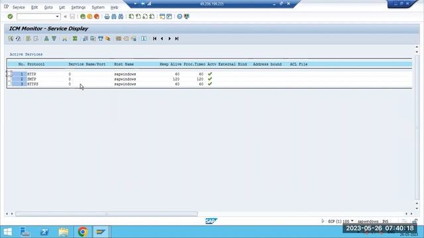Open Server Manager from the taskbar
The height and width of the screenshot is (238, 424).
(x=25, y=232)
